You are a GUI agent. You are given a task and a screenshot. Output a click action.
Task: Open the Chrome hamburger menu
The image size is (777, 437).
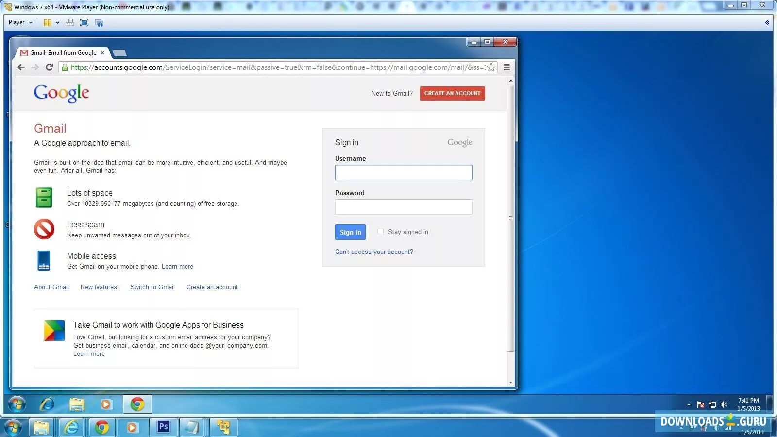click(x=507, y=67)
